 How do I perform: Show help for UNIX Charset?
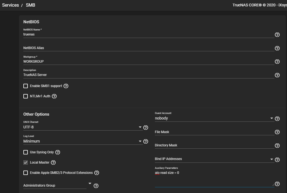point(145,128)
